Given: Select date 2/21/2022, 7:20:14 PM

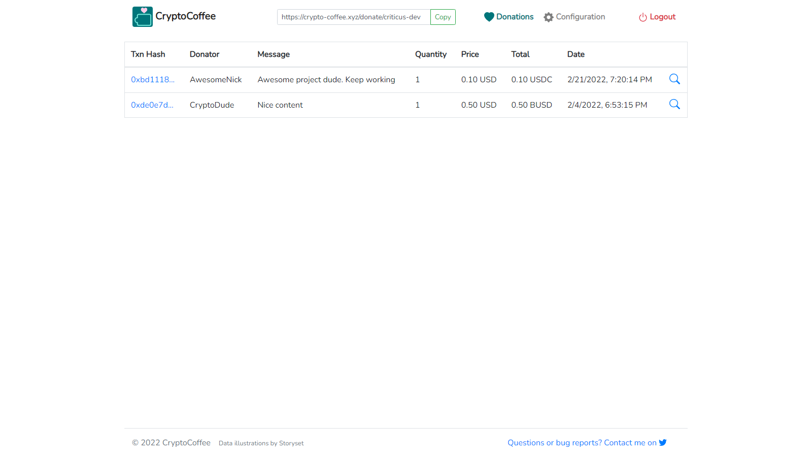Looking at the screenshot, I should (610, 80).
